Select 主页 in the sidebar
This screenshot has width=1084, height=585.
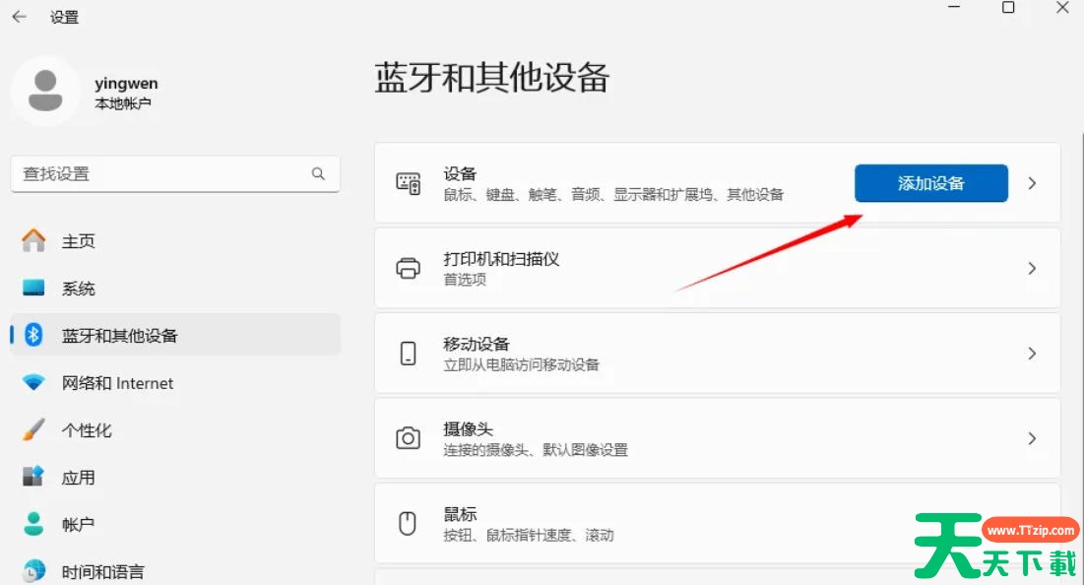pos(32,240)
